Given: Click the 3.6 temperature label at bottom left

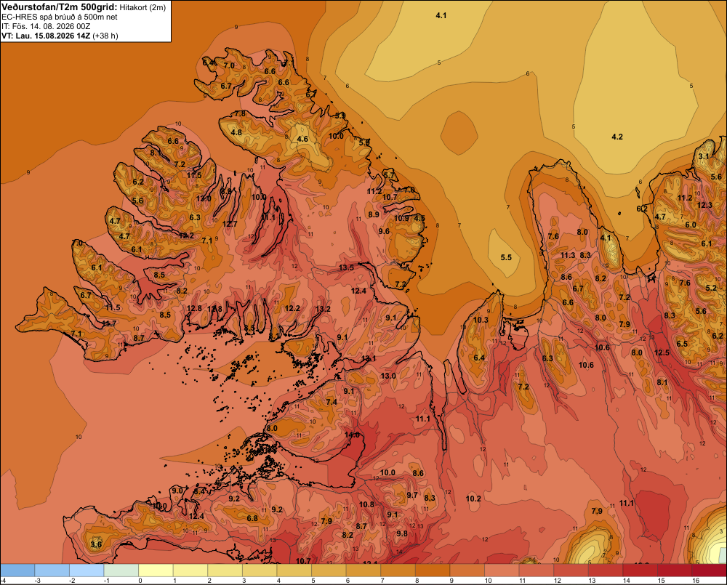Looking at the screenshot, I should [x=96, y=544].
